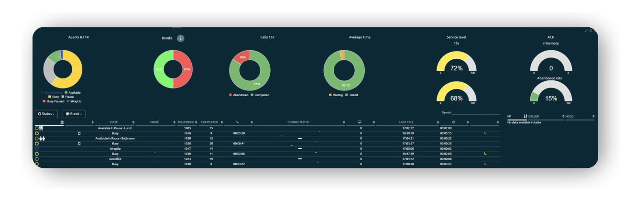
Task: Click the Breaks info icon
Action: [x=181, y=38]
